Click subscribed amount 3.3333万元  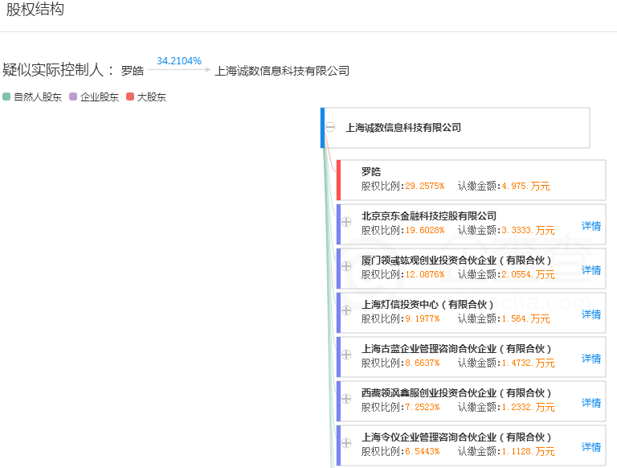[x=528, y=230]
